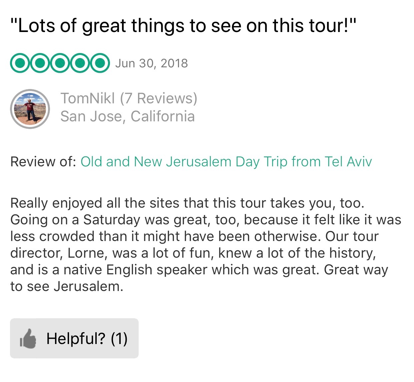Click the thumbs-up icon
The height and width of the screenshot is (382, 414).
pyautogui.click(x=28, y=339)
